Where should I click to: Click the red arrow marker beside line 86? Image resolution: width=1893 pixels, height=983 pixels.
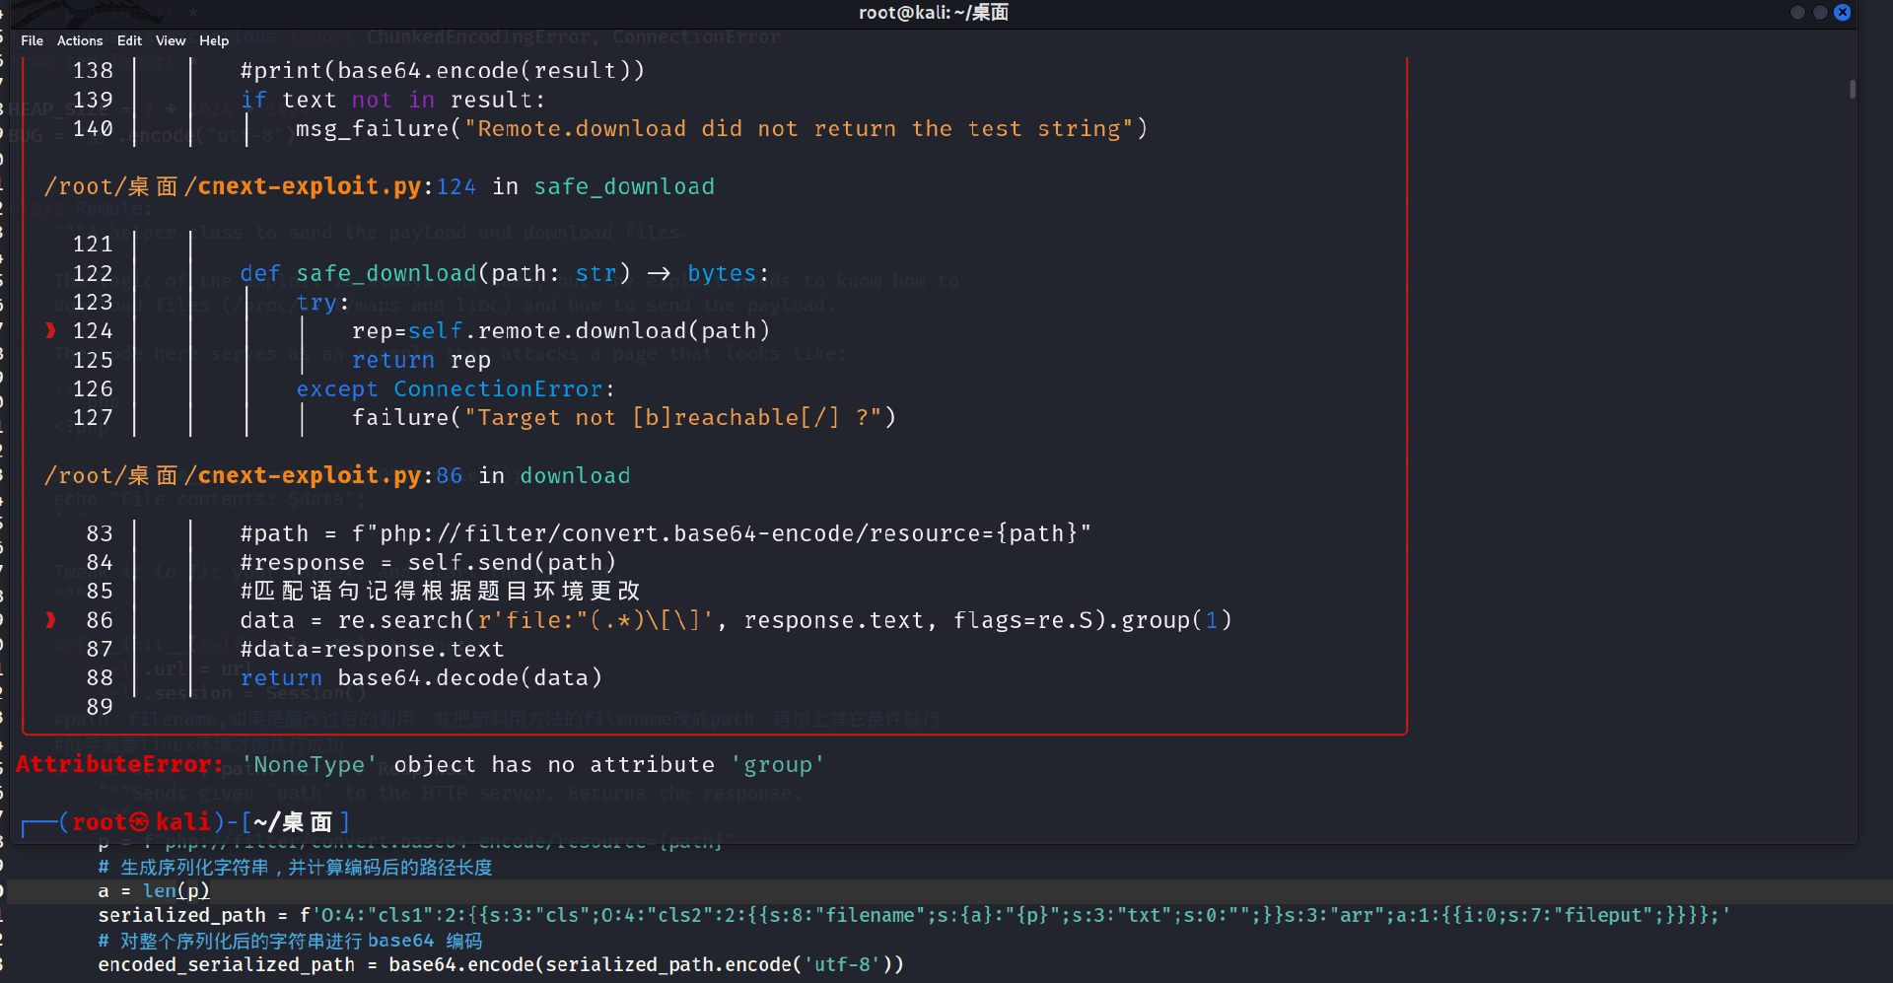50,620
